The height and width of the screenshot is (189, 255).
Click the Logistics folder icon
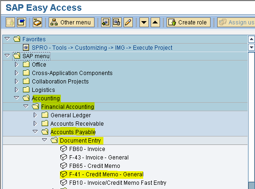(x=26, y=90)
